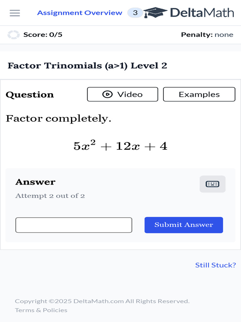Click the Attempt 2 out of 2 text
The width and height of the screenshot is (241, 322).
pos(50,196)
